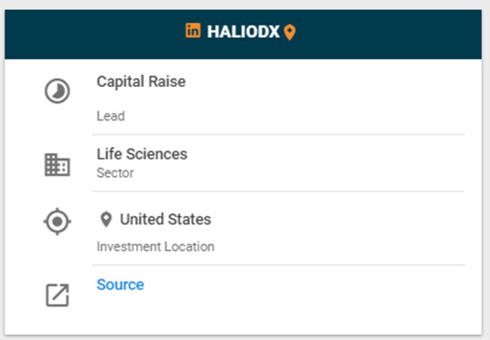Viewport: 490px width, 340px height.
Task: Click the crosshair target icon for Investment Location
Action: click(57, 221)
